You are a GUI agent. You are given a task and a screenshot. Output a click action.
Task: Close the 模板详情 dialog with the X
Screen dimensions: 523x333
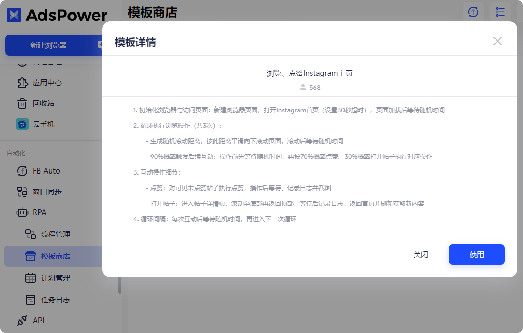[x=497, y=41]
